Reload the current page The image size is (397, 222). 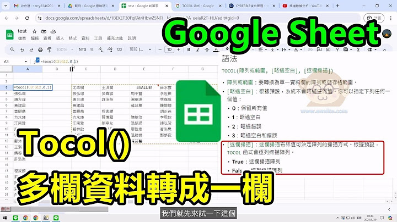tap(27, 18)
